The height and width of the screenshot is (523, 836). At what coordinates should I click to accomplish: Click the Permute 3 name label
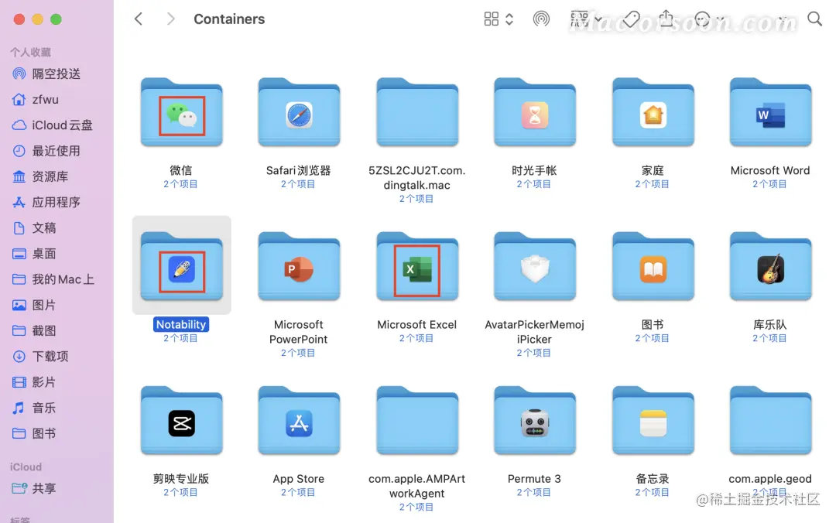click(534, 478)
